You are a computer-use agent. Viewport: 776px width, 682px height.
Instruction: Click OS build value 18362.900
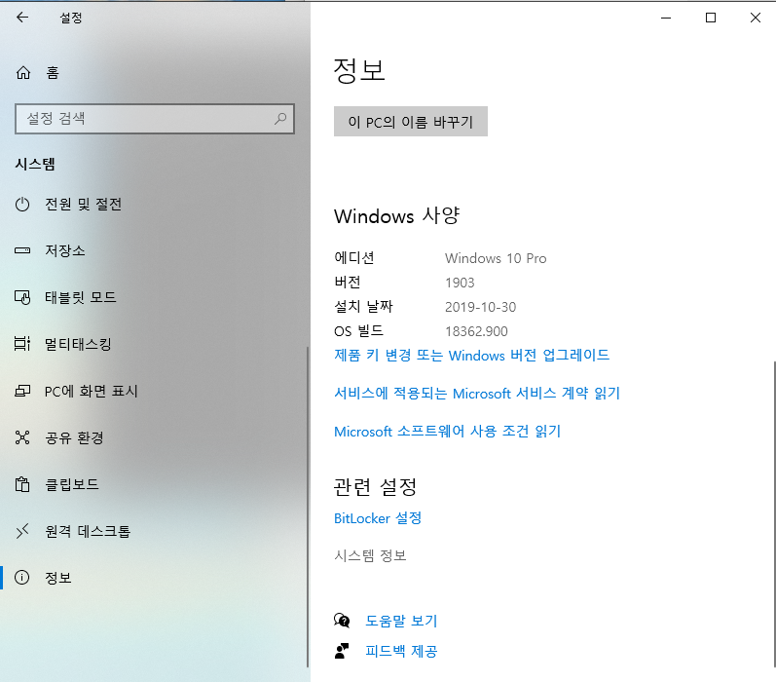coord(476,331)
